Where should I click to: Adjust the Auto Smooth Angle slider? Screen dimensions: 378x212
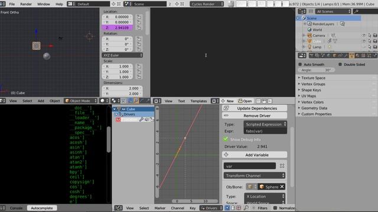point(317,70)
